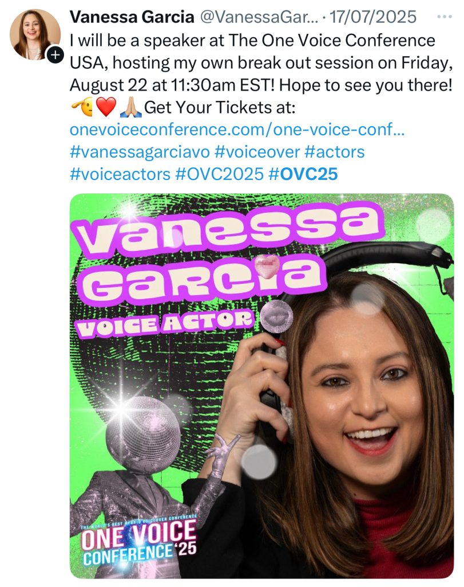Image resolution: width=464 pixels, height=587 pixels.
Task: Click the tweet body text
Action: pyautogui.click(x=261, y=74)
